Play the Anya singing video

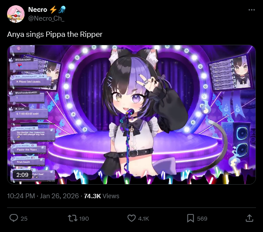(131, 114)
